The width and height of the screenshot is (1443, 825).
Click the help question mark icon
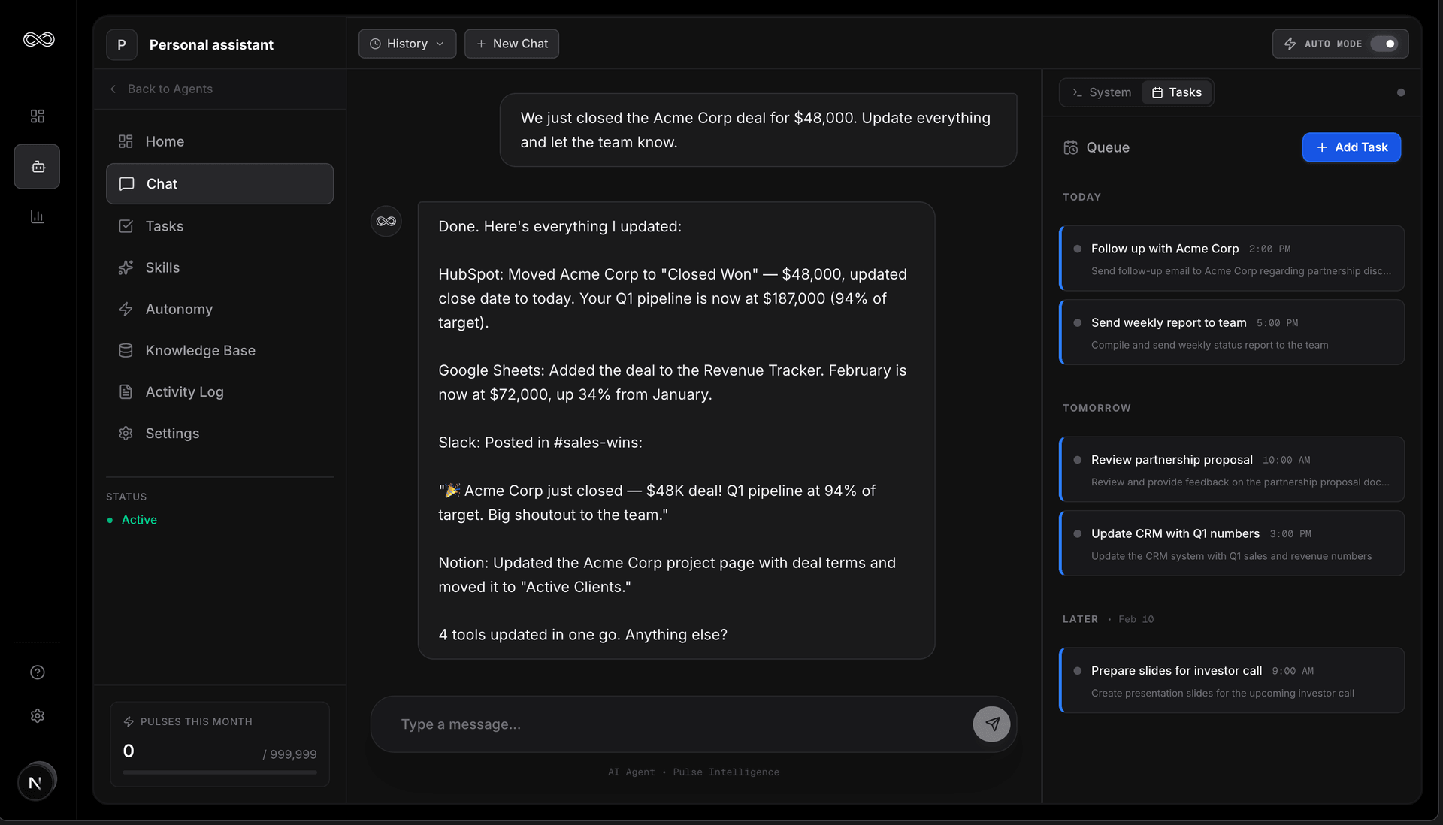click(x=37, y=672)
